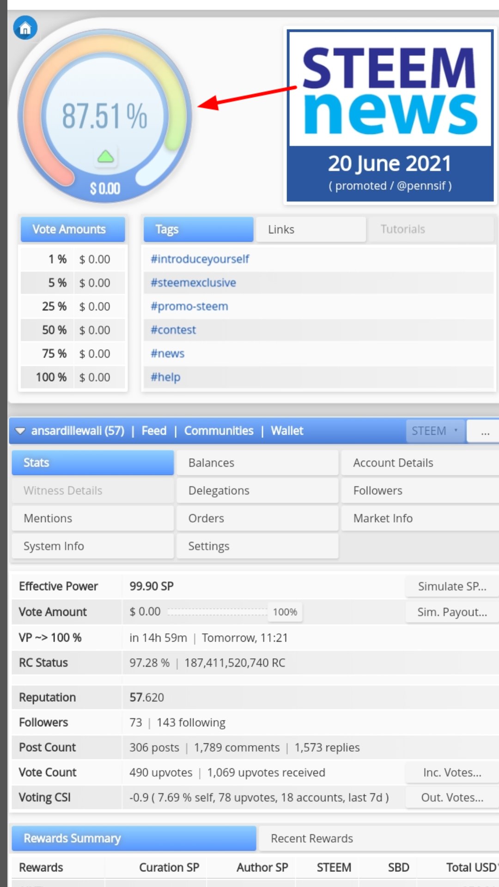Click the 'in 14h 59m' VP recharge value
Image resolution: width=499 pixels, height=887 pixels.
tap(158, 638)
